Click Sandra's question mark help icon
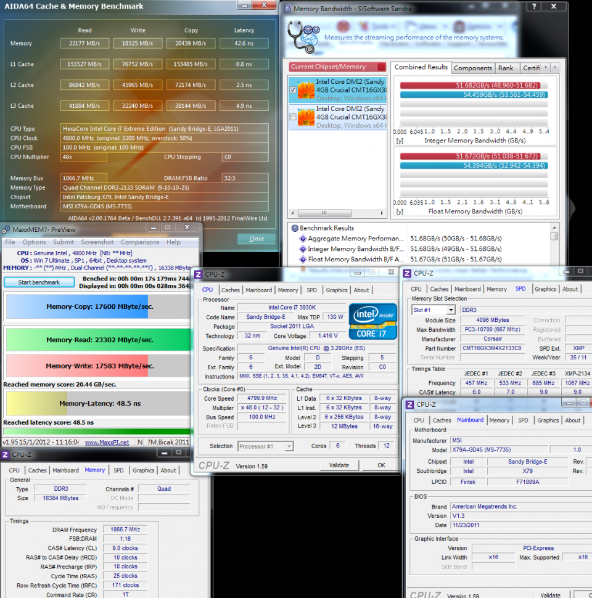The width and height of the screenshot is (592, 598). click(x=535, y=7)
